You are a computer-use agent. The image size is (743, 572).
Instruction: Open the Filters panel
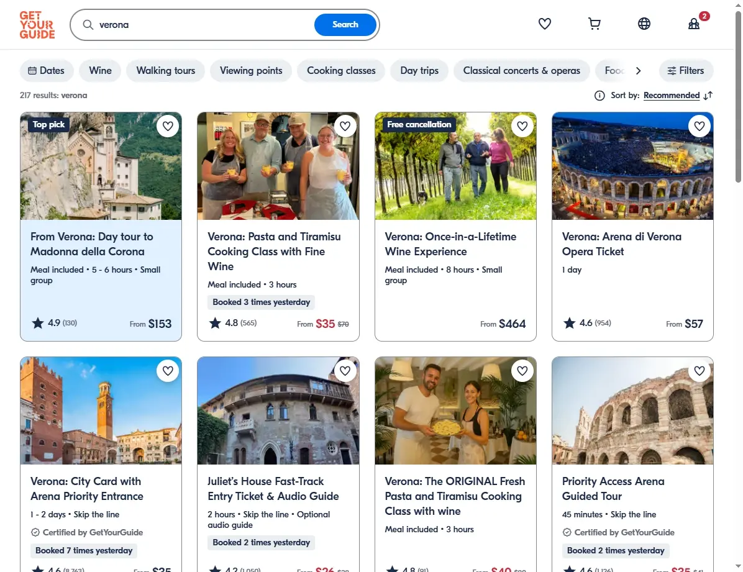click(686, 71)
